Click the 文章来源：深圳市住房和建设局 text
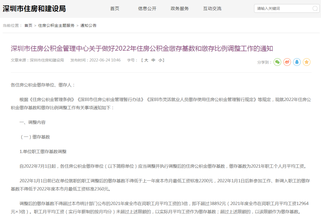The height and width of the screenshot is (221, 321). pyautogui.click(x=37, y=60)
